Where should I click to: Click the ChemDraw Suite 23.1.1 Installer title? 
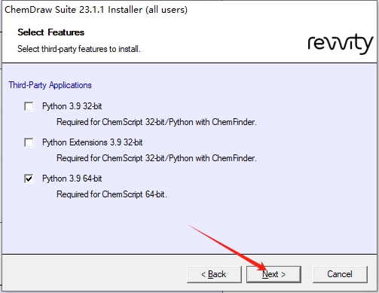click(96, 10)
